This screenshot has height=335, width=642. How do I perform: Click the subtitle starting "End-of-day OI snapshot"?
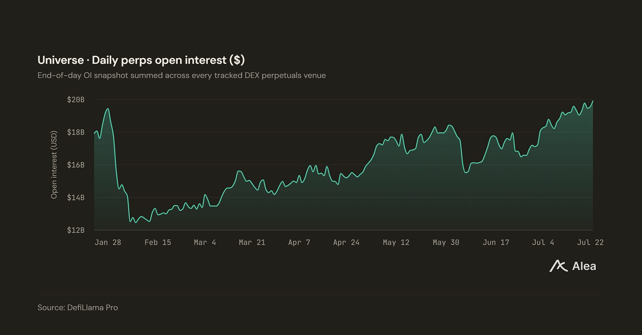point(182,75)
